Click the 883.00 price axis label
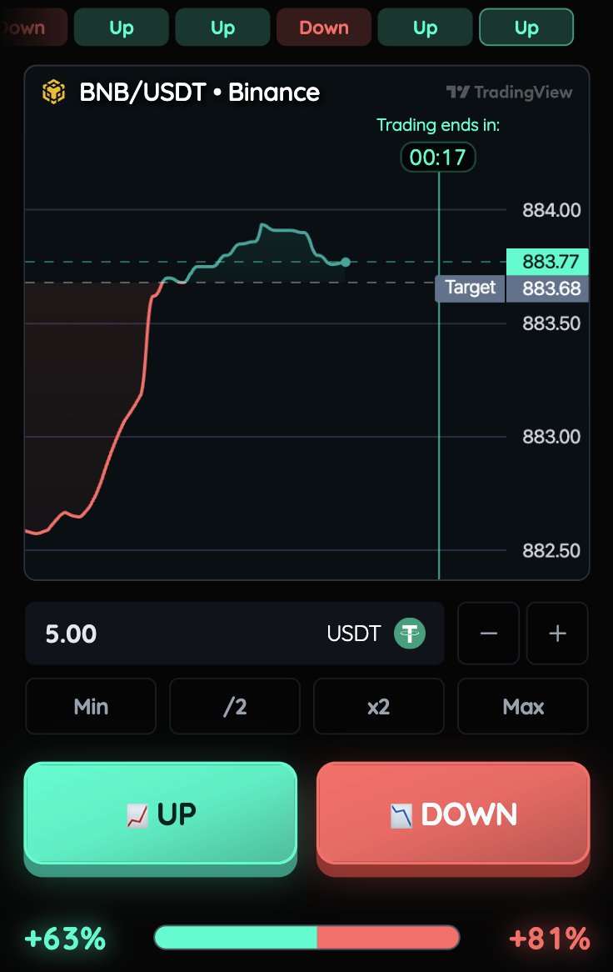 [x=551, y=437]
